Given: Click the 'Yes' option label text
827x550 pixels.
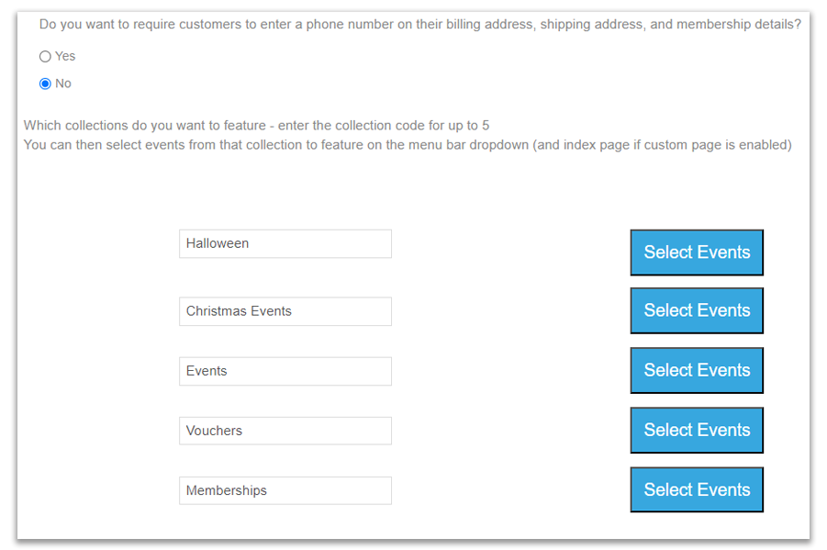Looking at the screenshot, I should [x=65, y=56].
